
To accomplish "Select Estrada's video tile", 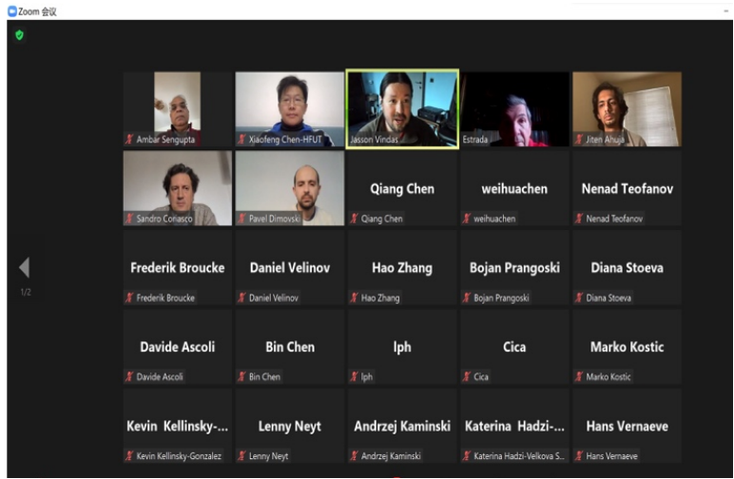I will click(x=515, y=109).
